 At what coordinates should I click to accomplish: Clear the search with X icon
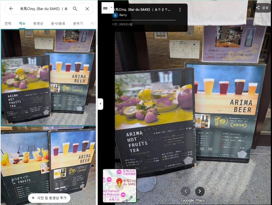pyautogui.click(x=87, y=9)
